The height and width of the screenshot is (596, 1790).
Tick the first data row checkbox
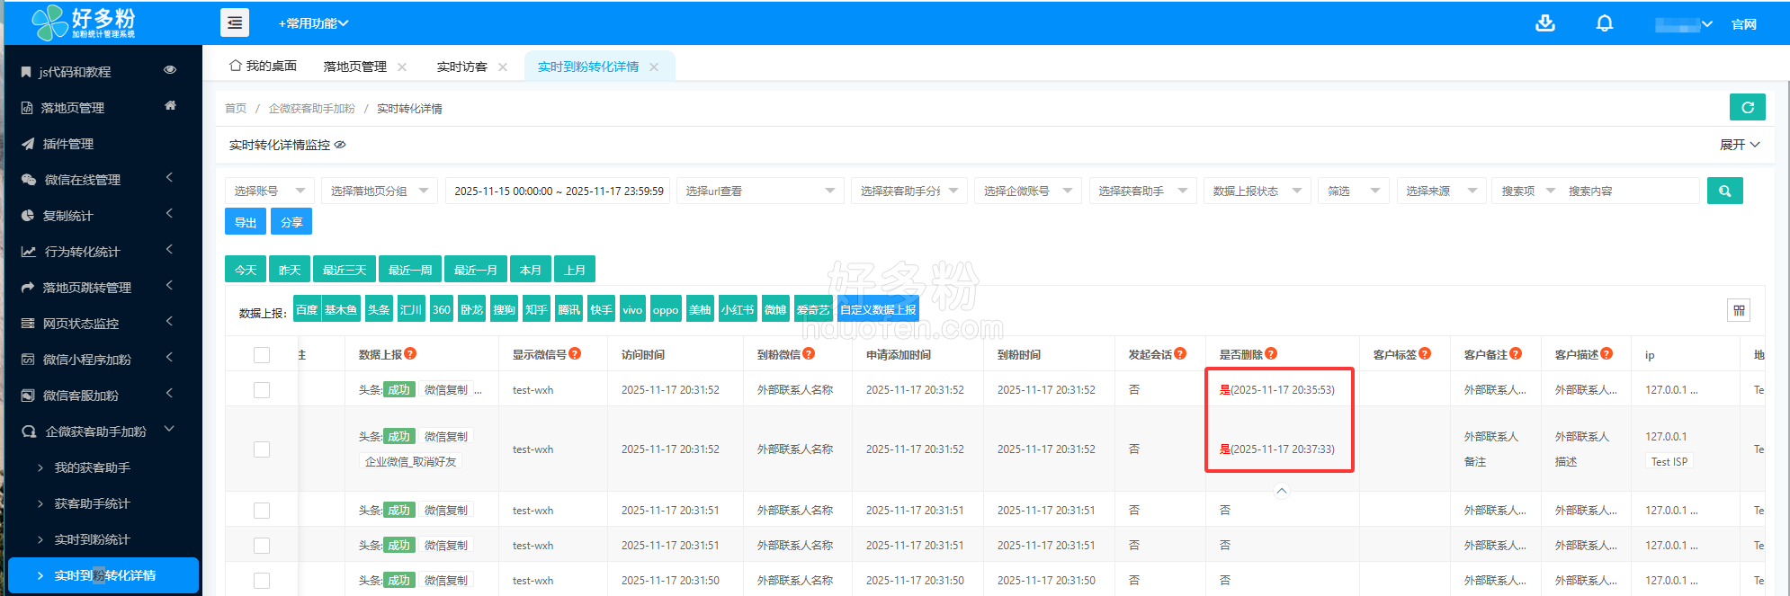pos(262,390)
